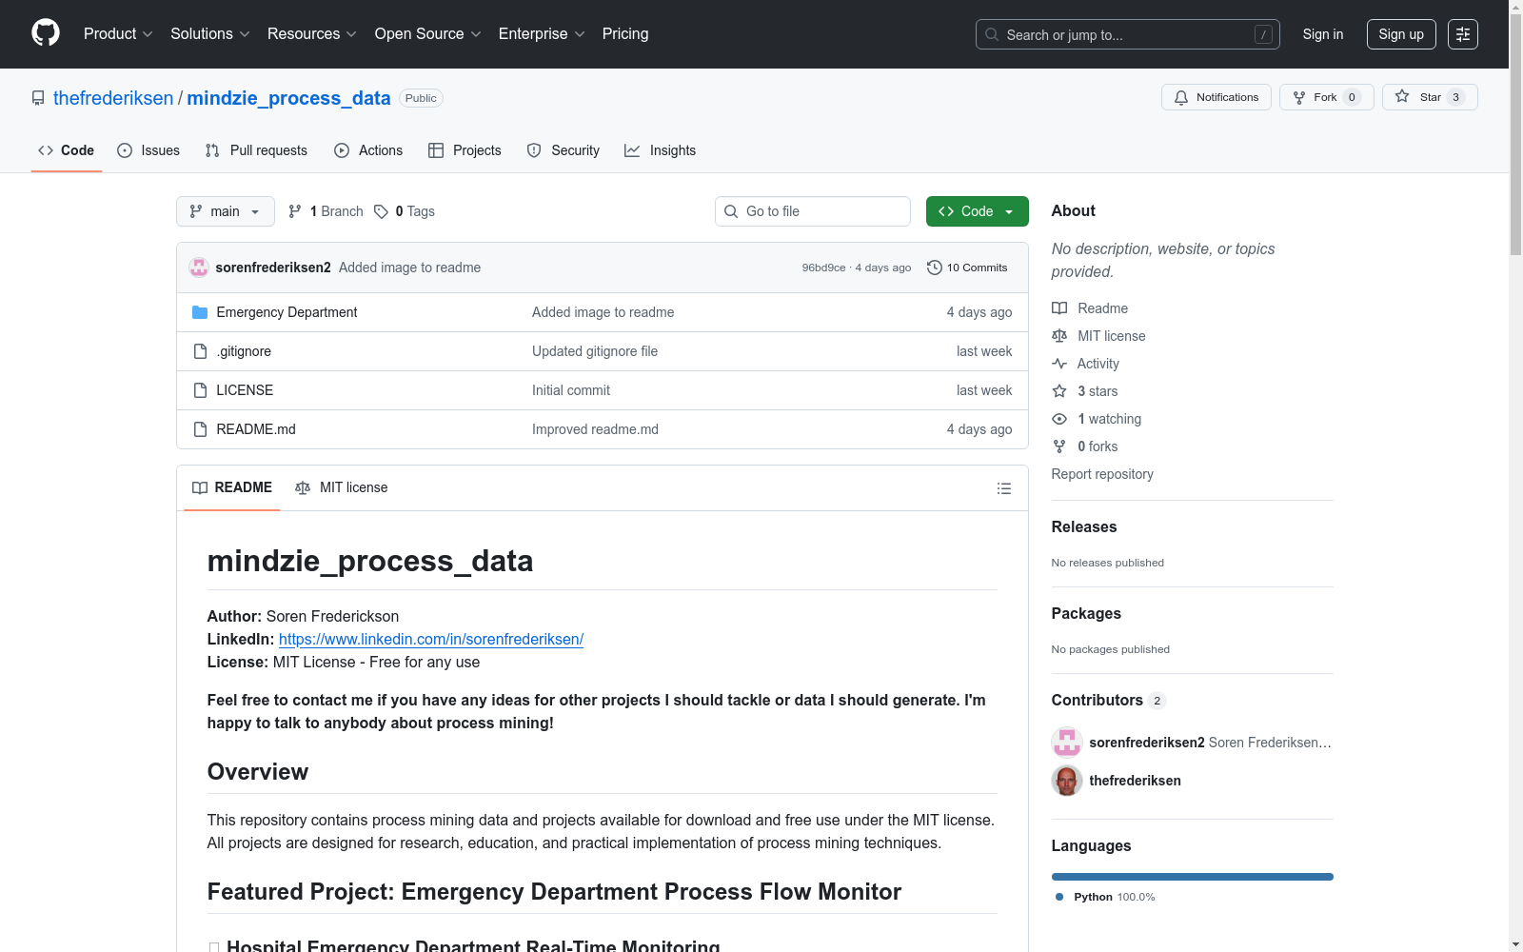View the 0 Tags list

[405, 211]
